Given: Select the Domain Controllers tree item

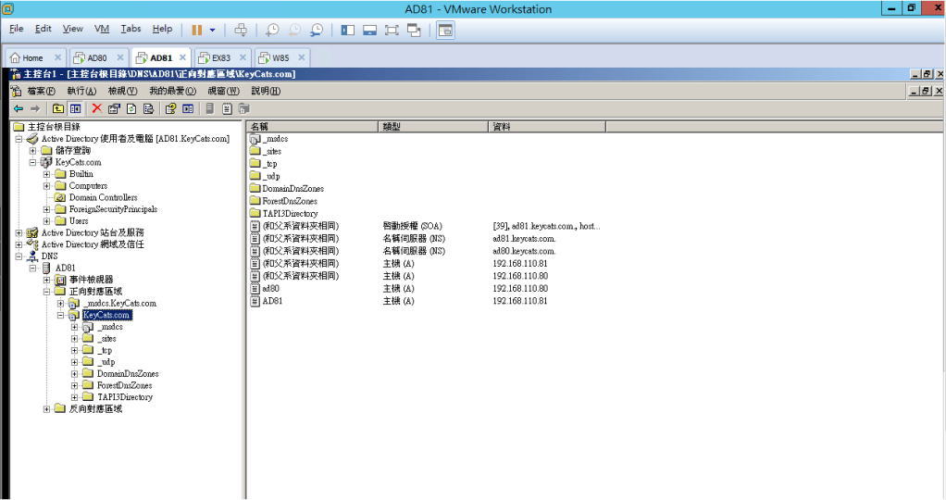Looking at the screenshot, I should coord(103,198).
